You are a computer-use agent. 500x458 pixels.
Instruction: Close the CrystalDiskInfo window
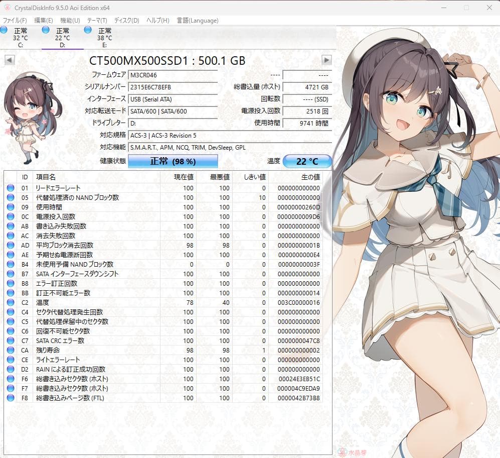(x=489, y=8)
